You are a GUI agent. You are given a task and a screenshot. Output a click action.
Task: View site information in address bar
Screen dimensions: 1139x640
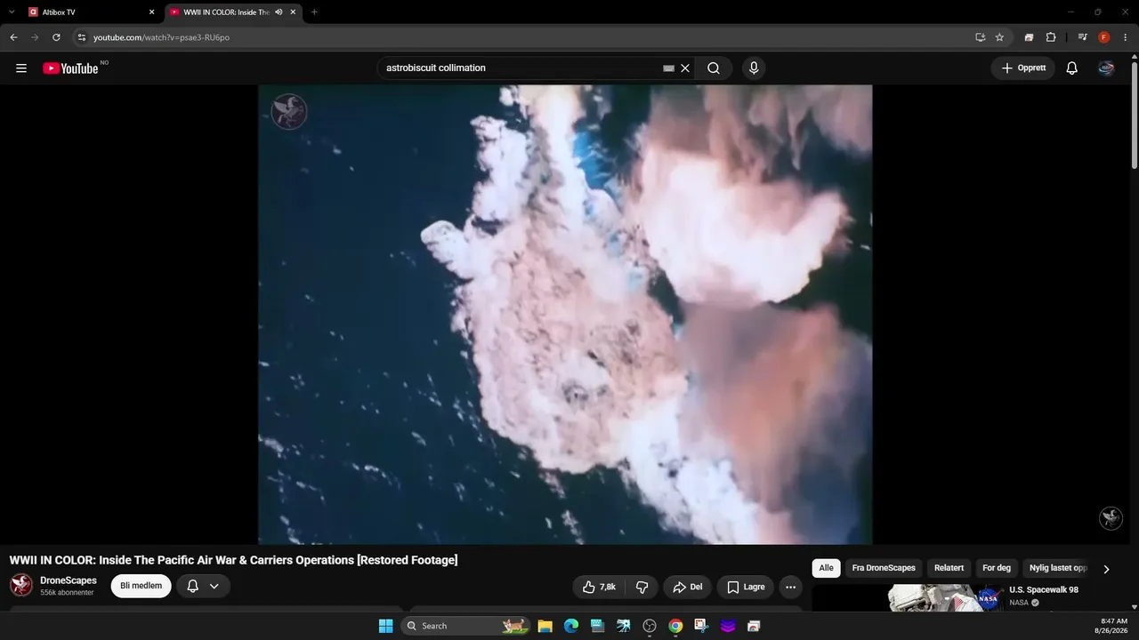click(x=82, y=37)
